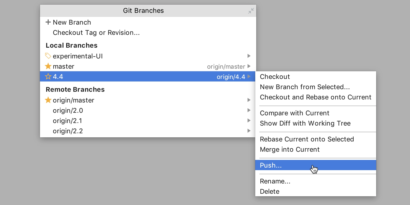Click Push... in the submenu
The image size is (410, 205).
pyautogui.click(x=316, y=165)
